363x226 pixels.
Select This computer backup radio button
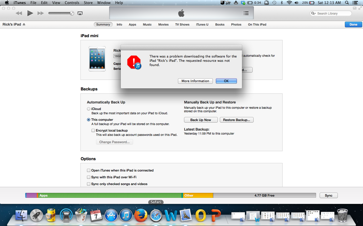[88, 120]
